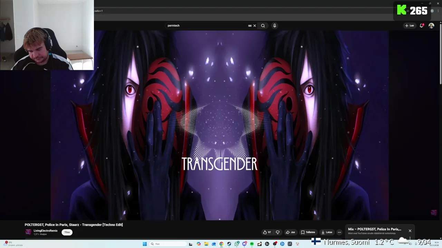Open the Luo create button
Screen dimensions: 442x248
(x=410, y=25)
